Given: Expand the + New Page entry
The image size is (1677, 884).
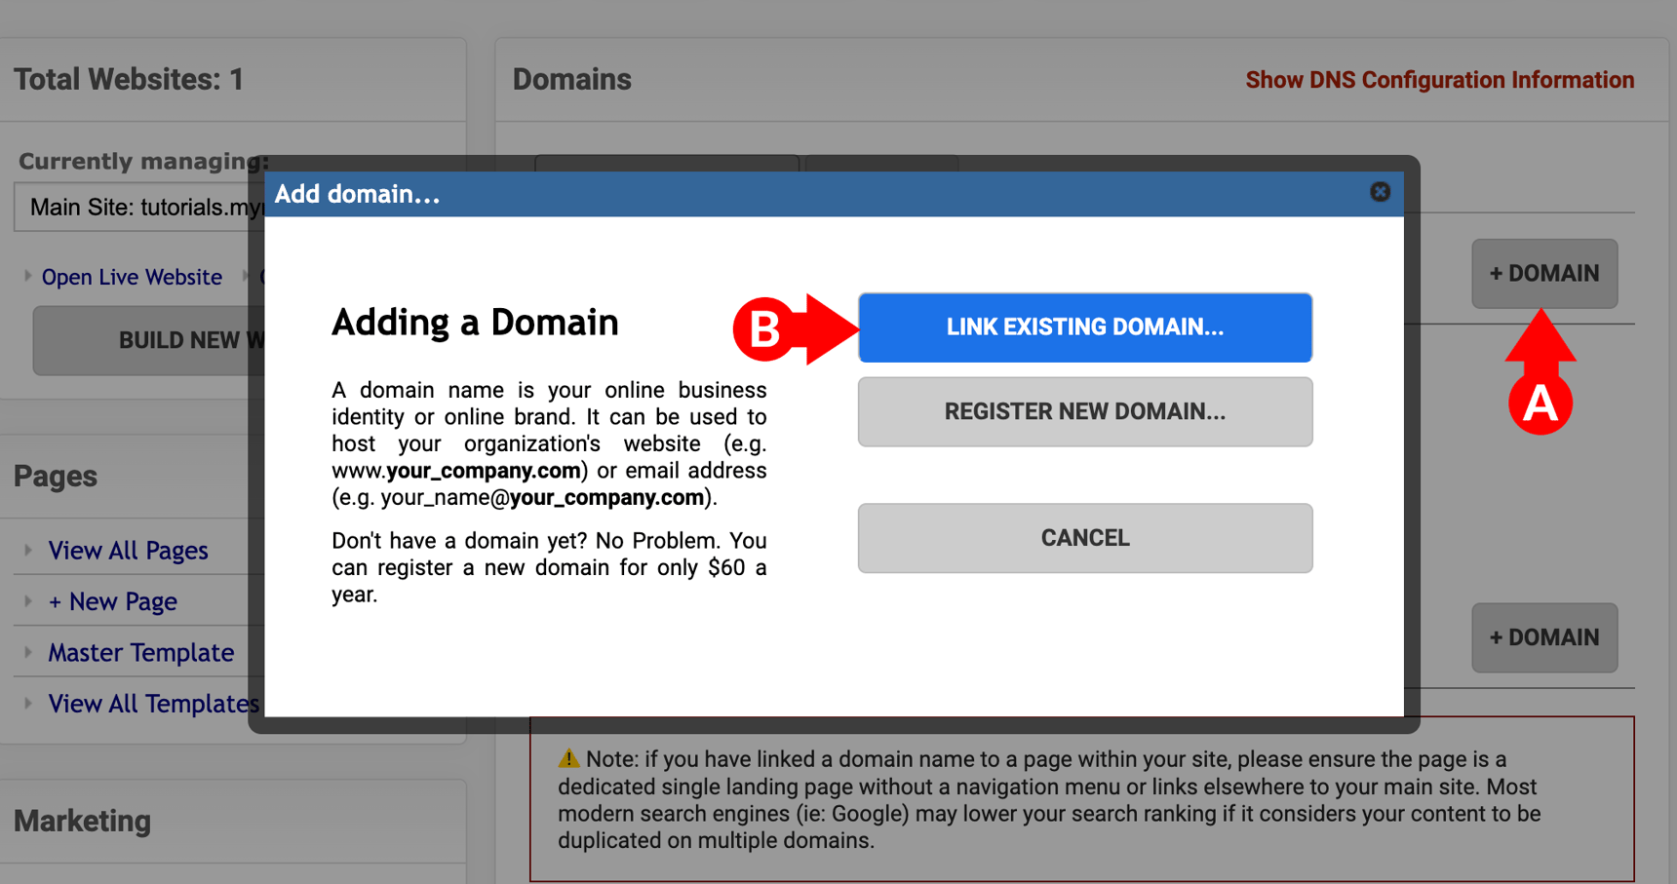Looking at the screenshot, I should pos(26,601).
